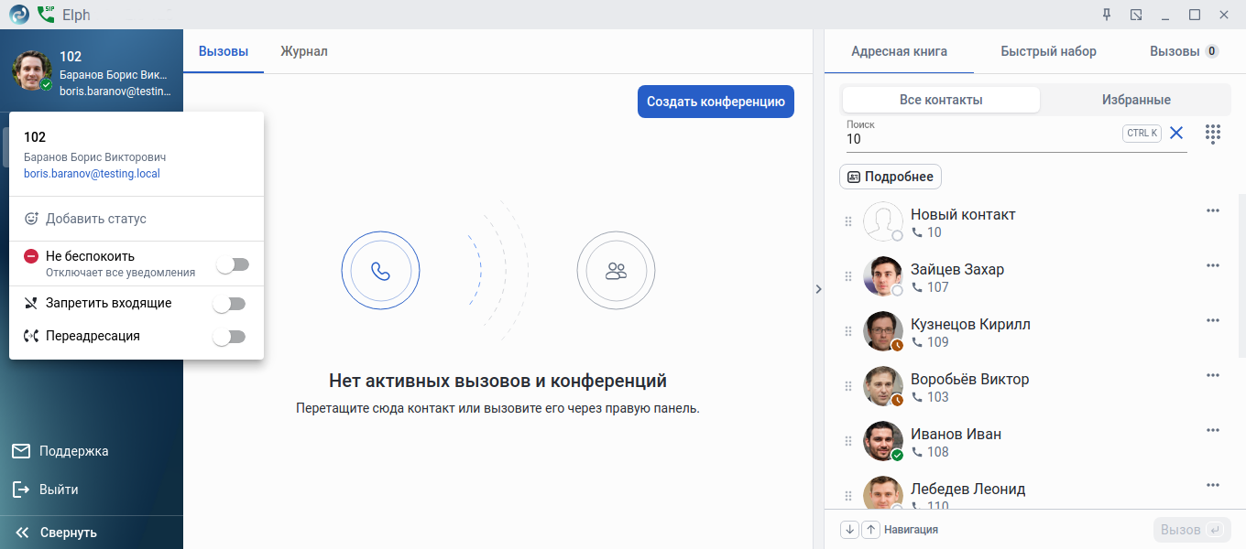The width and height of the screenshot is (1246, 549).
Task: Click the pin window icon in title bar
Action: coord(1107,15)
